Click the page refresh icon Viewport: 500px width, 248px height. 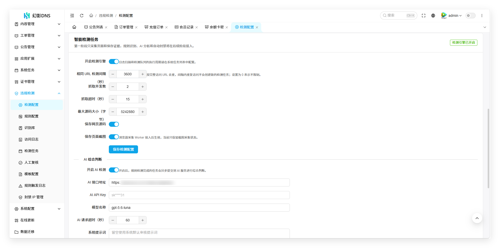(x=82, y=16)
